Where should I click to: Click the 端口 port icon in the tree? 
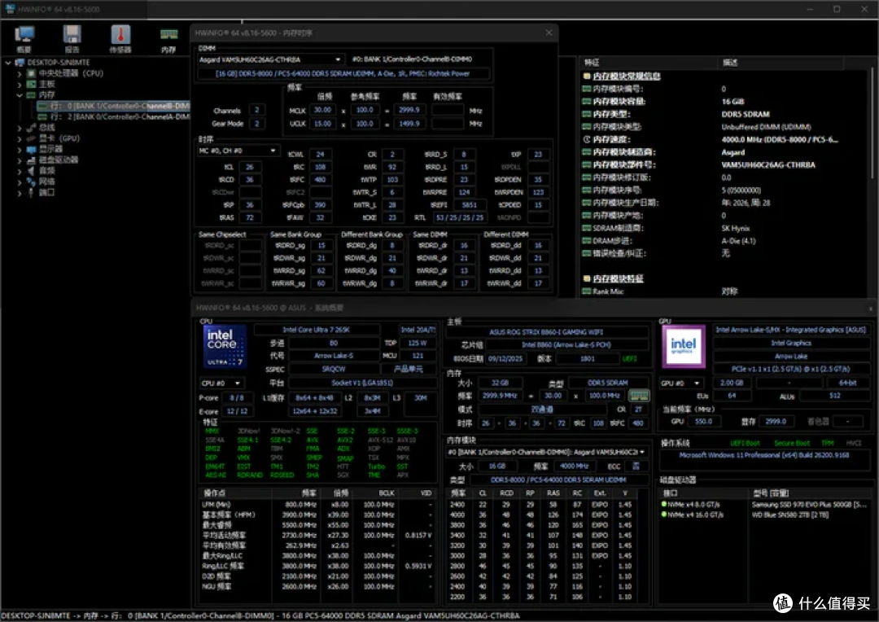pyautogui.click(x=32, y=192)
